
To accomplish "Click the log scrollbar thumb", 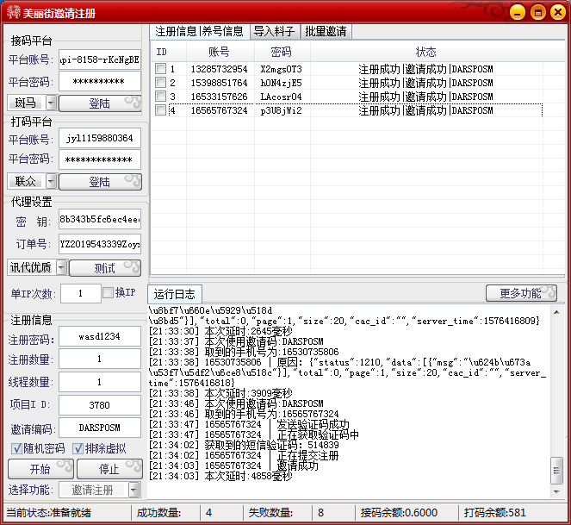I will point(557,471).
